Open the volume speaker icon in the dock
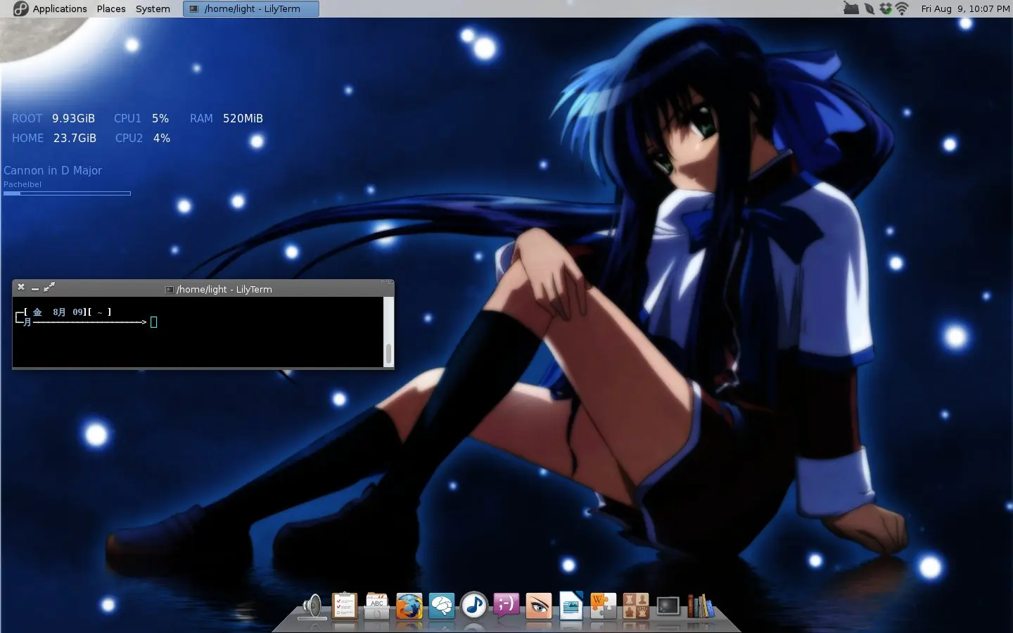This screenshot has height=633, width=1013. (x=312, y=606)
